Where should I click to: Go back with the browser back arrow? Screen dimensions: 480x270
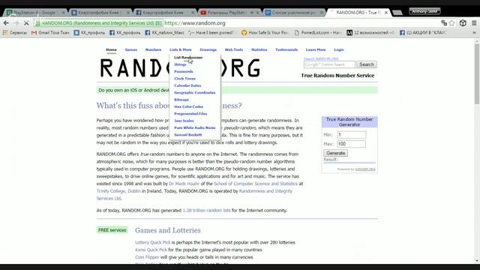[x=6, y=23]
